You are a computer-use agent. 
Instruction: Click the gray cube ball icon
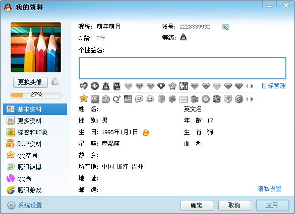(216, 99)
